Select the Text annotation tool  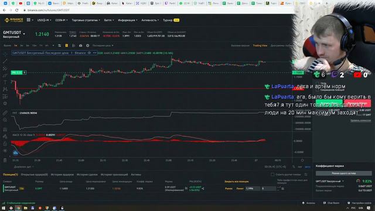point(5,82)
